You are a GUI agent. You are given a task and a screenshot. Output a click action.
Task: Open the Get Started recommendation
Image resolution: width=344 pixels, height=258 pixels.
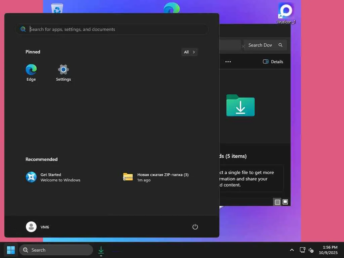[x=53, y=177]
